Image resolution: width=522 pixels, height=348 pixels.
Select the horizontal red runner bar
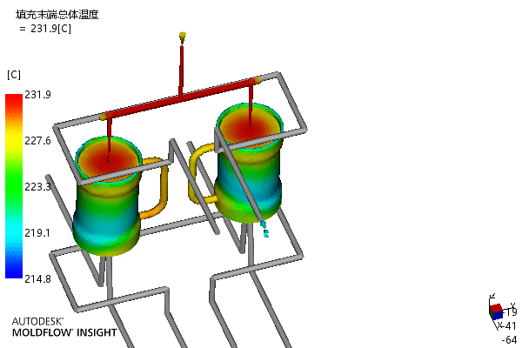[182, 97]
